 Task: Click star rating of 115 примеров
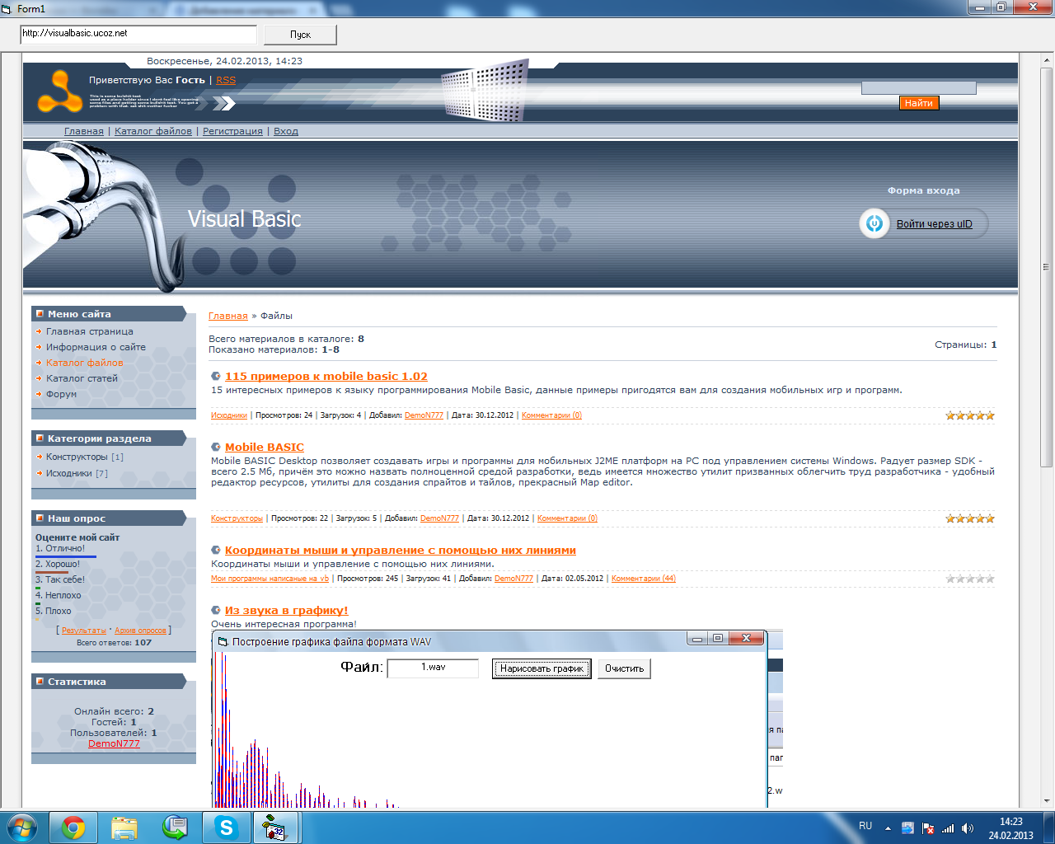(970, 415)
